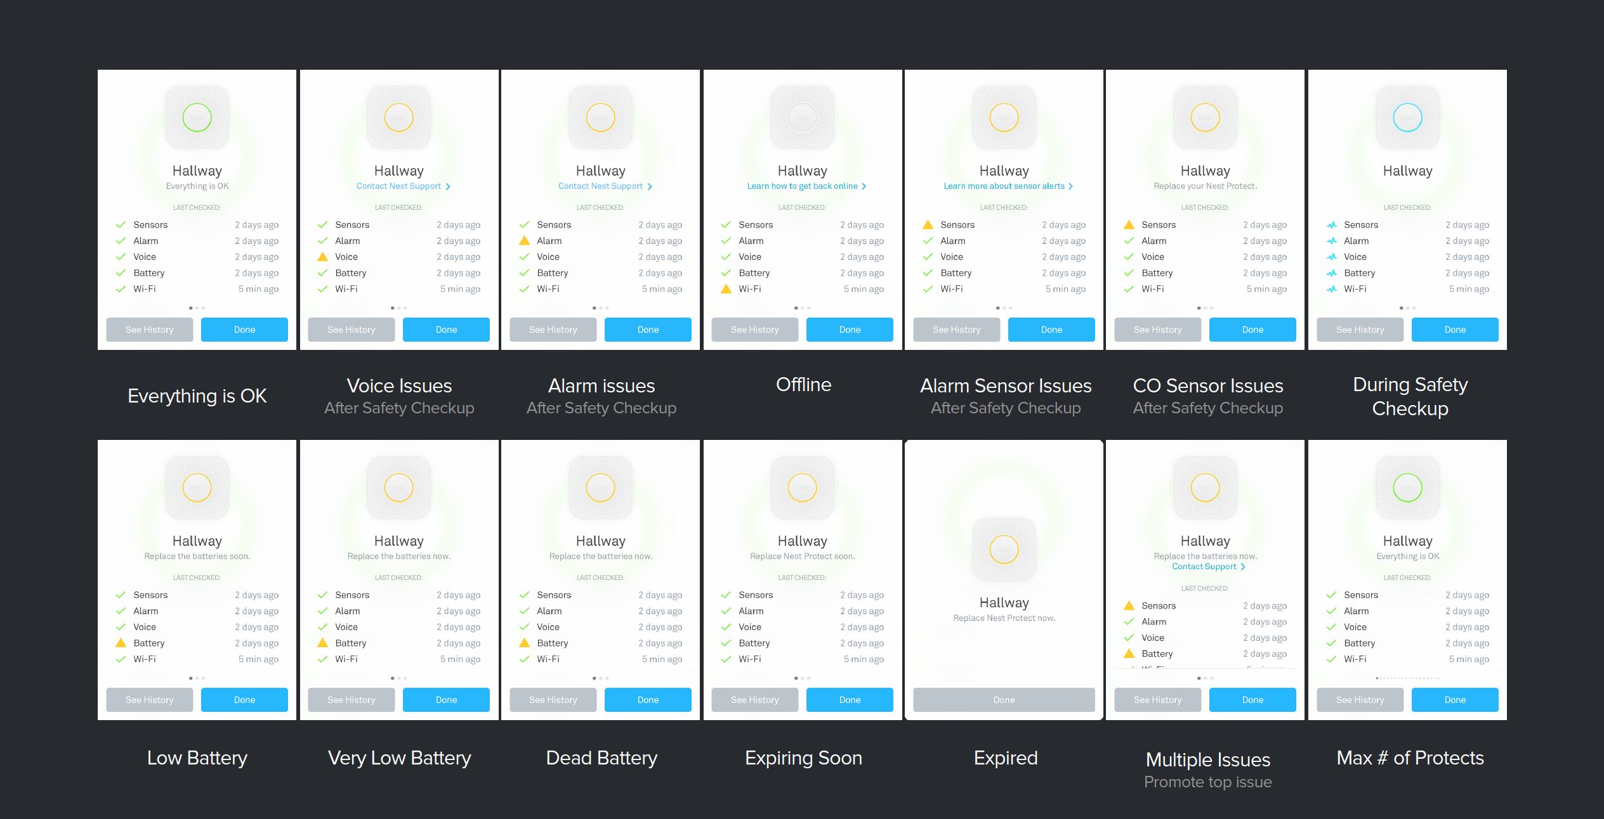Open Learn how to get back online chevron
Screen dimensions: 1604x819
864,186
